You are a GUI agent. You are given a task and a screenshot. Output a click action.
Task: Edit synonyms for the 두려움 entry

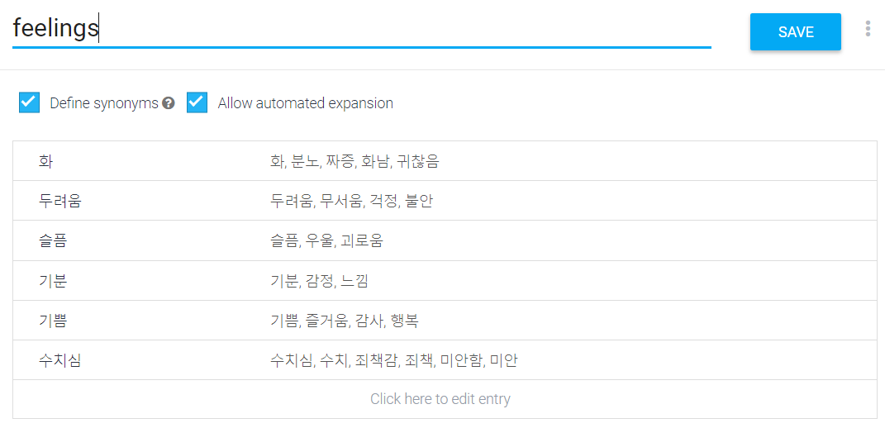(351, 201)
